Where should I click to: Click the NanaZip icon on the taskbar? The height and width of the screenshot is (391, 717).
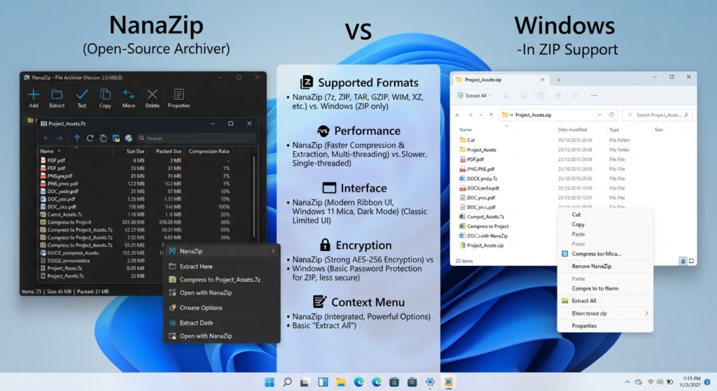[x=449, y=382]
